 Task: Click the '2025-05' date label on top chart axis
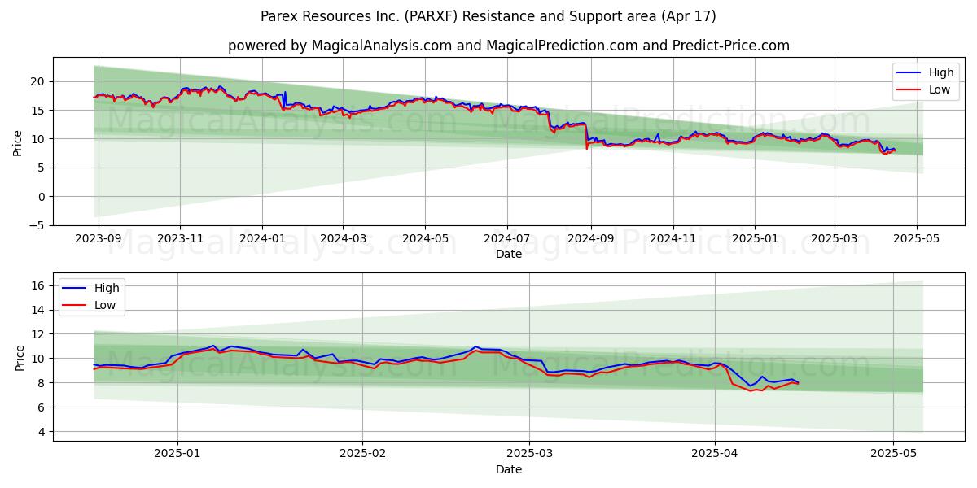click(916, 241)
